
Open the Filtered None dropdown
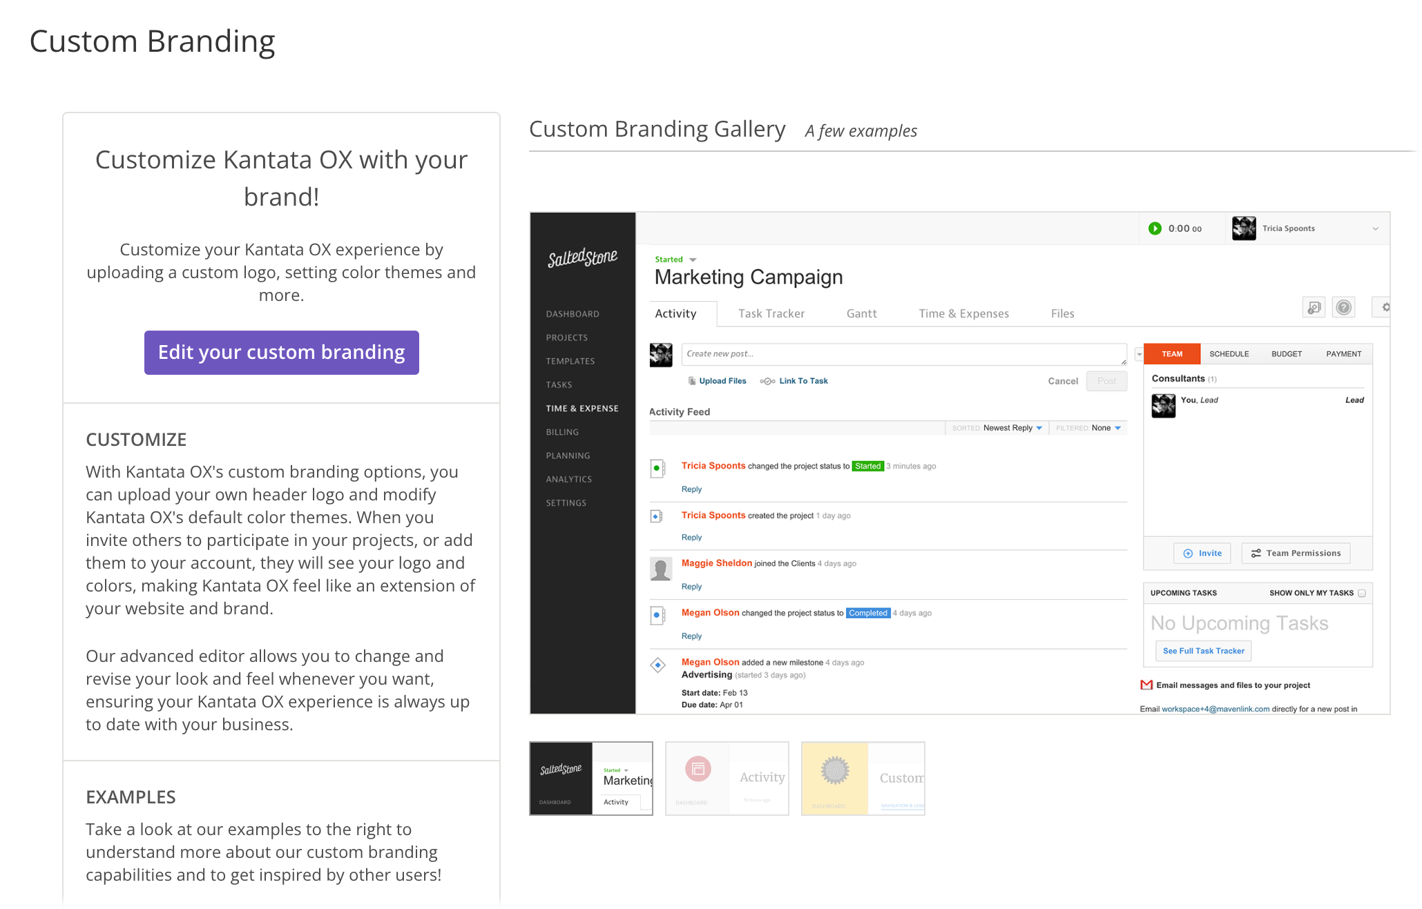pos(1088,428)
